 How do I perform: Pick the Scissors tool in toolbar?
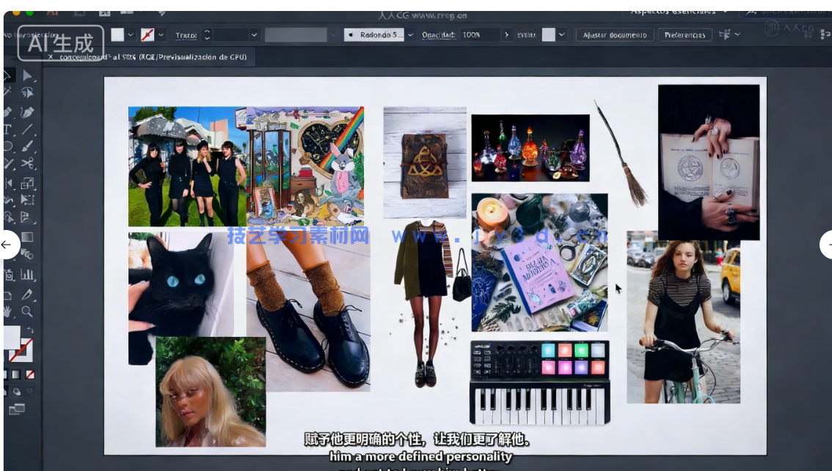(x=28, y=164)
